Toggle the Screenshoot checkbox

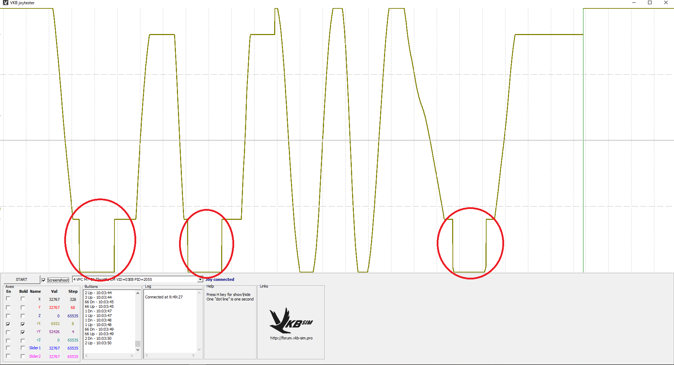coord(44,280)
